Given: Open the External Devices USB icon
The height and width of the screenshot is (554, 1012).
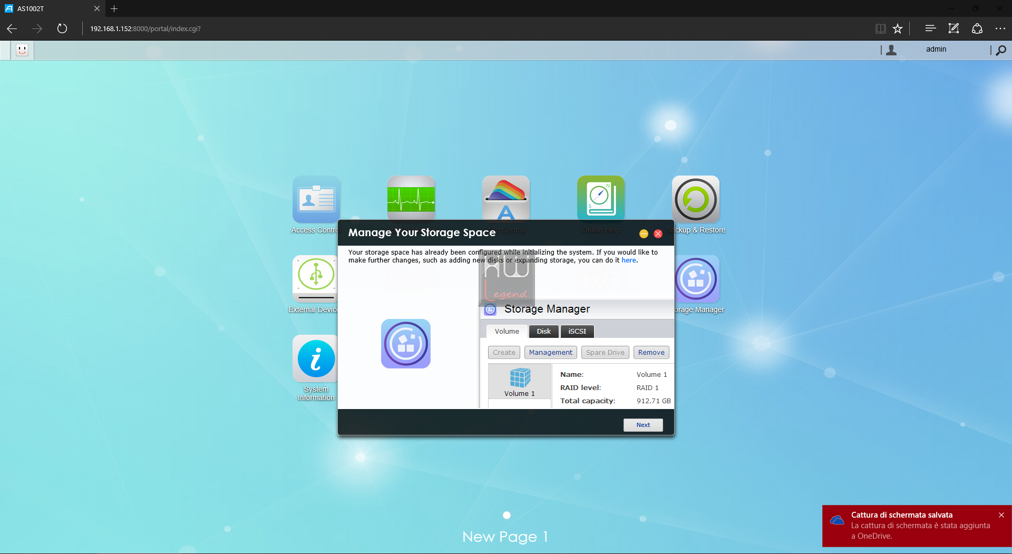Looking at the screenshot, I should coord(315,279).
